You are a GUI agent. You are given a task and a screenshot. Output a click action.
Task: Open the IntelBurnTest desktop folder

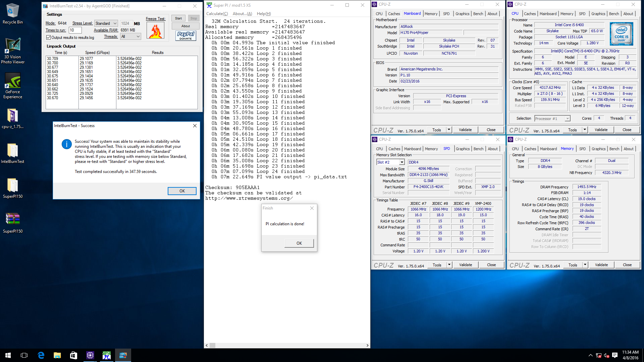click(x=13, y=154)
